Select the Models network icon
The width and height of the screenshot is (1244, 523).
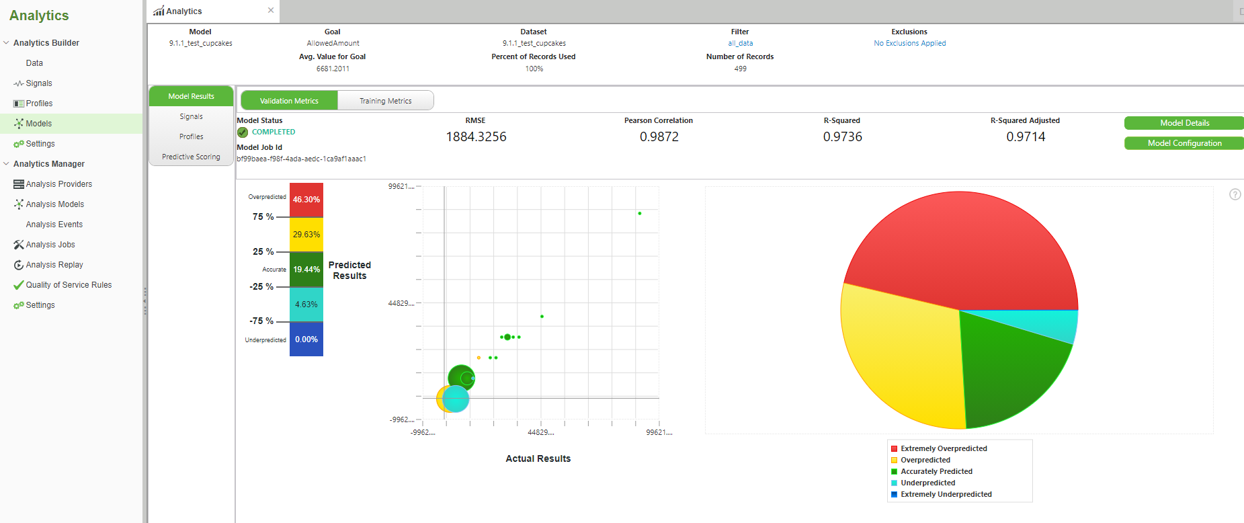pyautogui.click(x=18, y=124)
